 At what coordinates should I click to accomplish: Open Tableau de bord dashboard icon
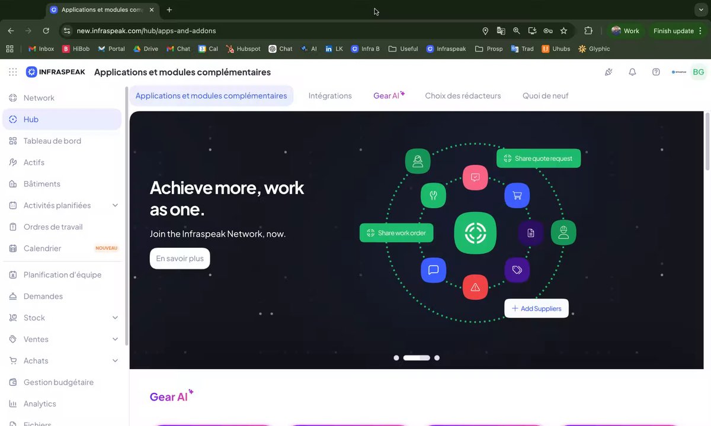pyautogui.click(x=12, y=141)
